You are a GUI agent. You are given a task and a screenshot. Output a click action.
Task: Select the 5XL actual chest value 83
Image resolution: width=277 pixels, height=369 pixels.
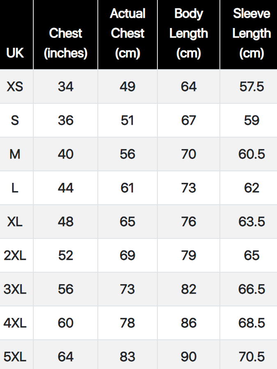coord(127,357)
